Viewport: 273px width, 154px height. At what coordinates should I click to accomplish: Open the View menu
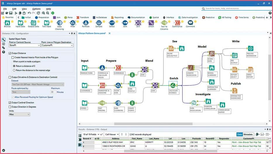pyautogui.click(x=24, y=9)
